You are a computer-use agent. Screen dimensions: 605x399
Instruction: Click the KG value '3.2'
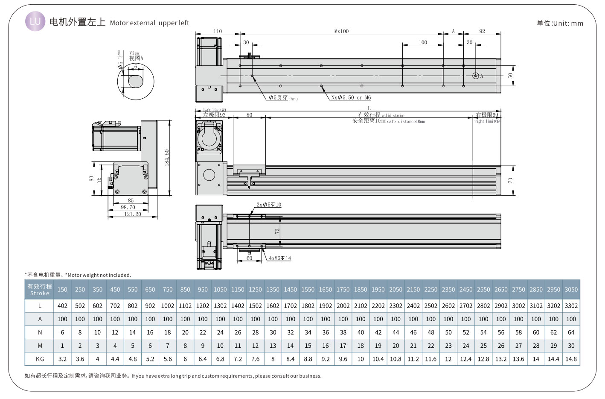point(62,359)
